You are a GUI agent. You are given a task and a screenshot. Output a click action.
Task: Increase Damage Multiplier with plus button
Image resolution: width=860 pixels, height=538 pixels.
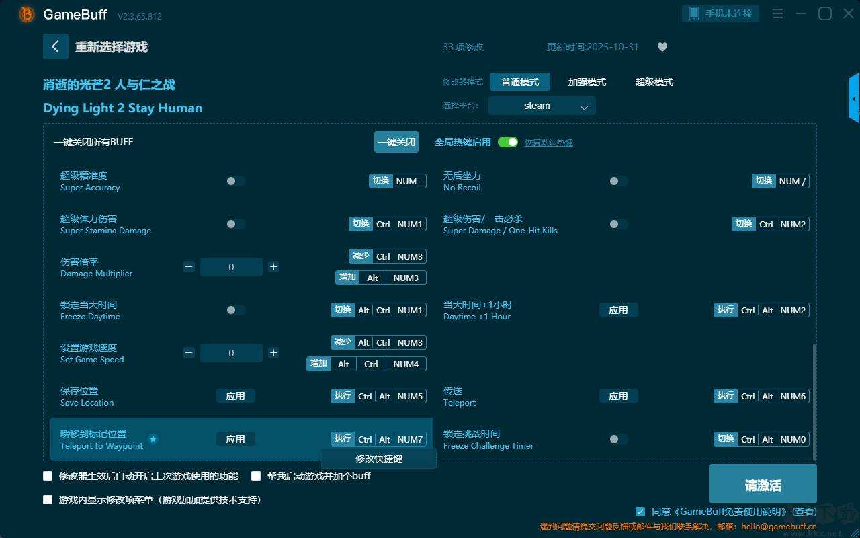pyautogui.click(x=273, y=267)
